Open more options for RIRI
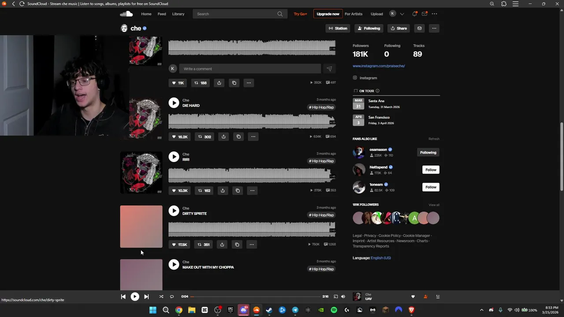This screenshot has width=564, height=317. [252, 191]
